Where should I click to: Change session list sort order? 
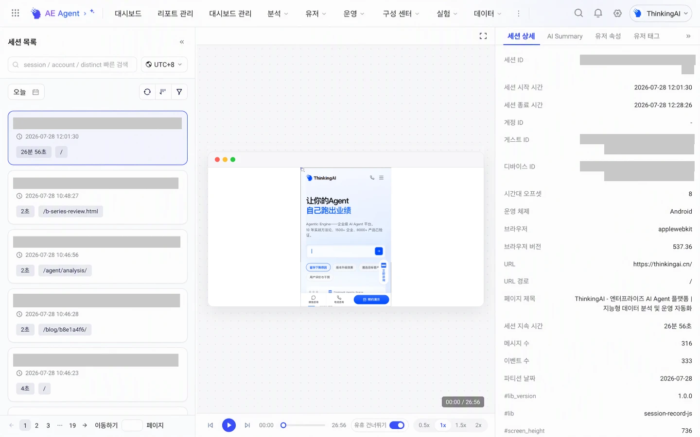[x=163, y=92]
